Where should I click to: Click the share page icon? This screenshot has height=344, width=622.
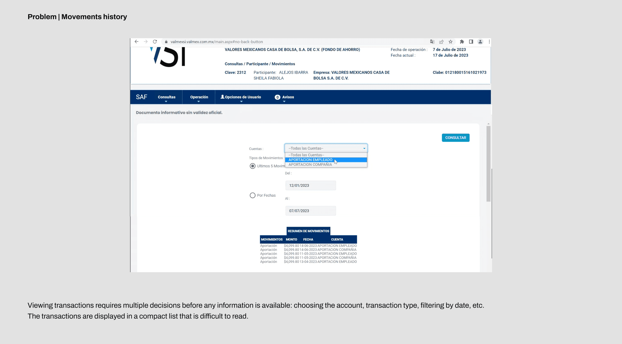click(x=441, y=42)
